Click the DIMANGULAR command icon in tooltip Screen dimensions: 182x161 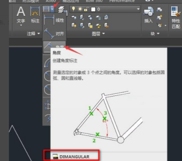point(55,157)
